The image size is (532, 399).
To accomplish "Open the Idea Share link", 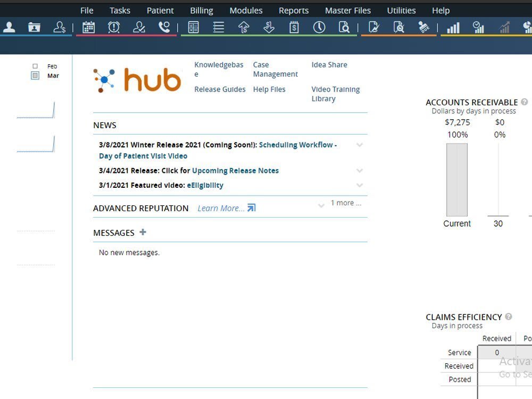I will 329,64.
